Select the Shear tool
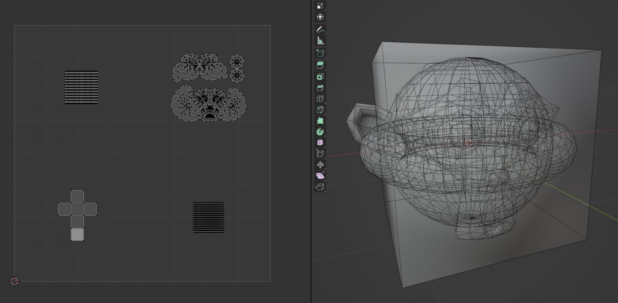The height and width of the screenshot is (303, 618). [x=320, y=176]
